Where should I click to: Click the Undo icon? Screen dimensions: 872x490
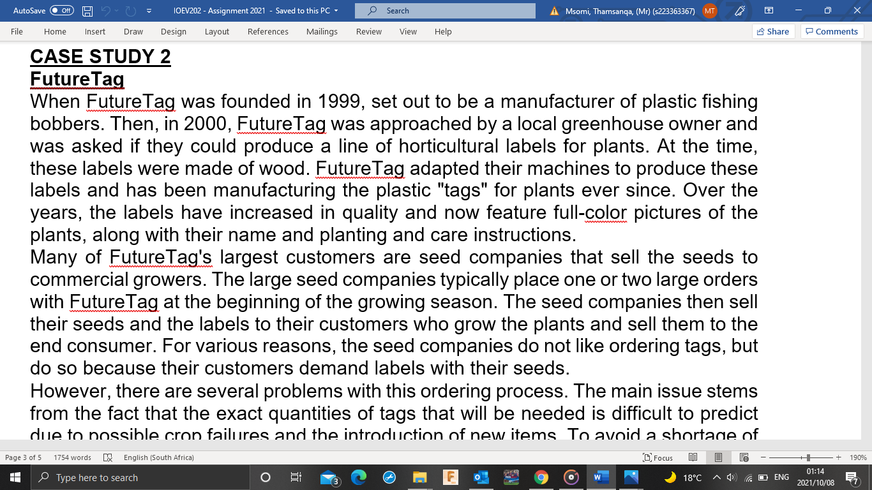(107, 10)
